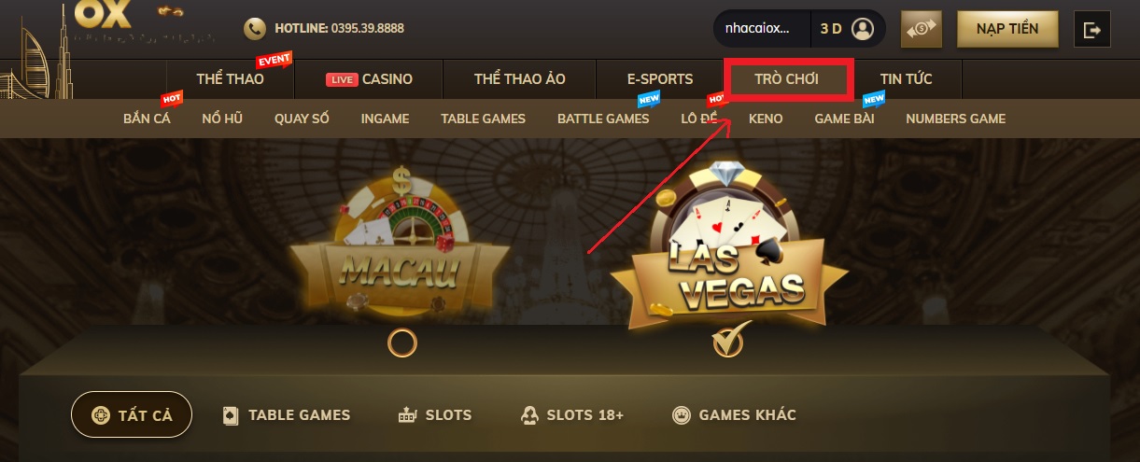Click the money transfer icon button
Viewport: 1140px width, 462px height.
click(922, 29)
